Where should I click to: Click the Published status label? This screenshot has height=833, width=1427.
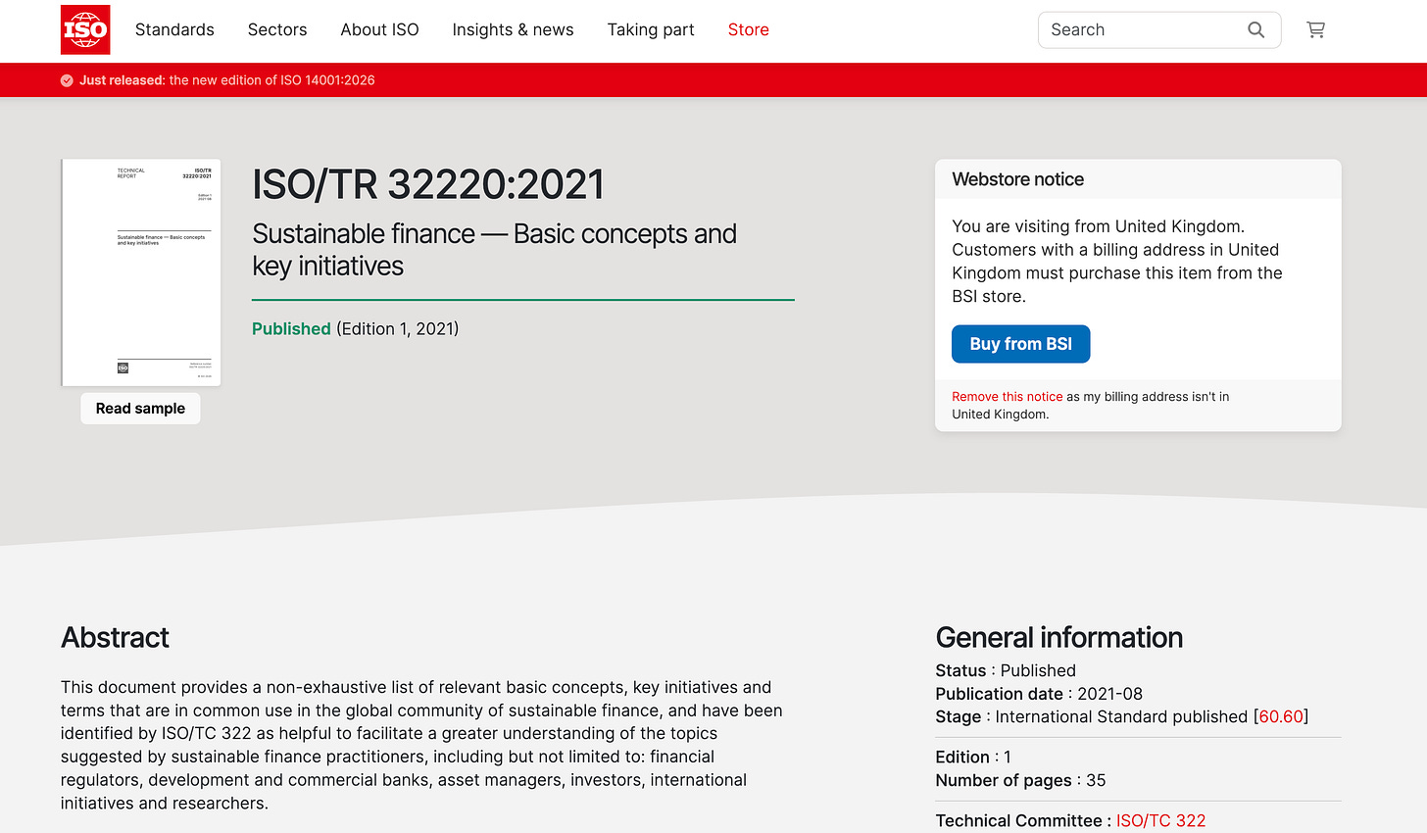pyautogui.click(x=291, y=329)
